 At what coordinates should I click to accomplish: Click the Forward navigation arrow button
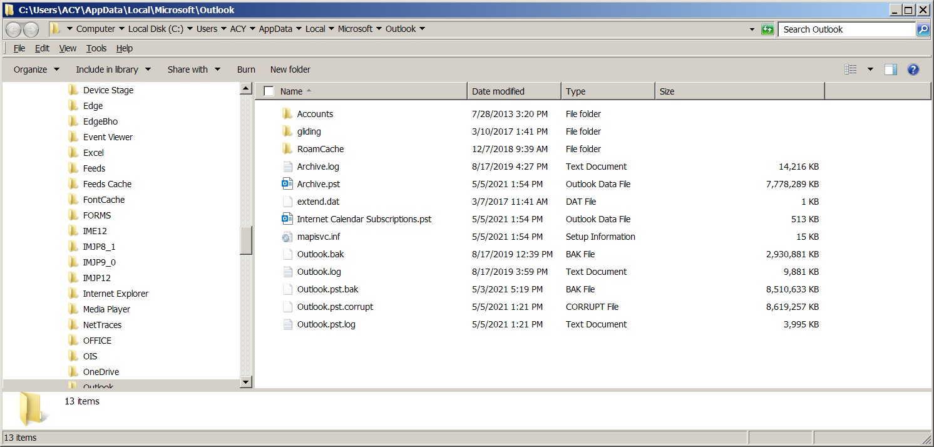pos(31,29)
